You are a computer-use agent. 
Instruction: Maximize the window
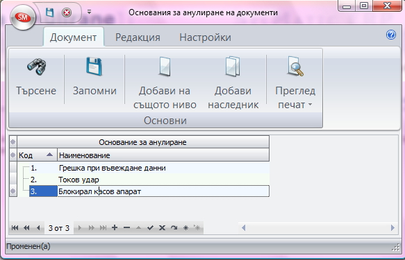click(364, 6)
